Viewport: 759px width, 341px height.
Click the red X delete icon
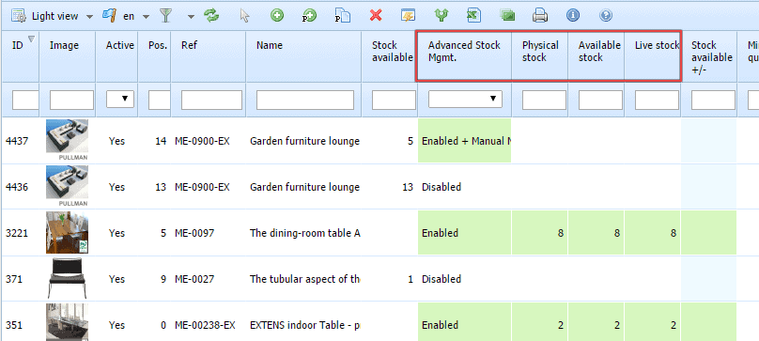(376, 16)
